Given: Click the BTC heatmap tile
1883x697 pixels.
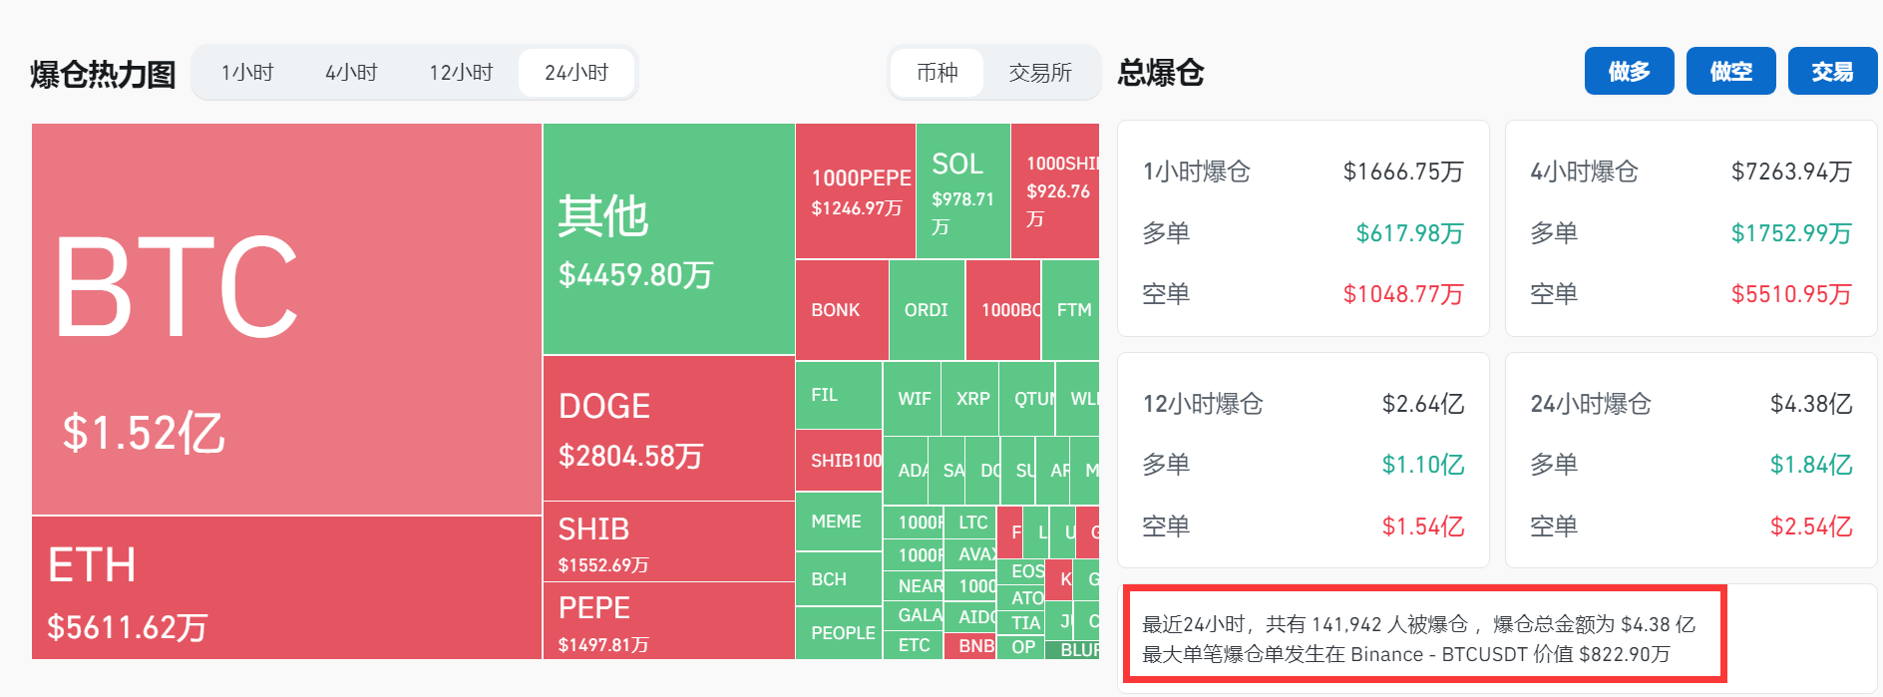Looking at the screenshot, I should click(x=286, y=319).
